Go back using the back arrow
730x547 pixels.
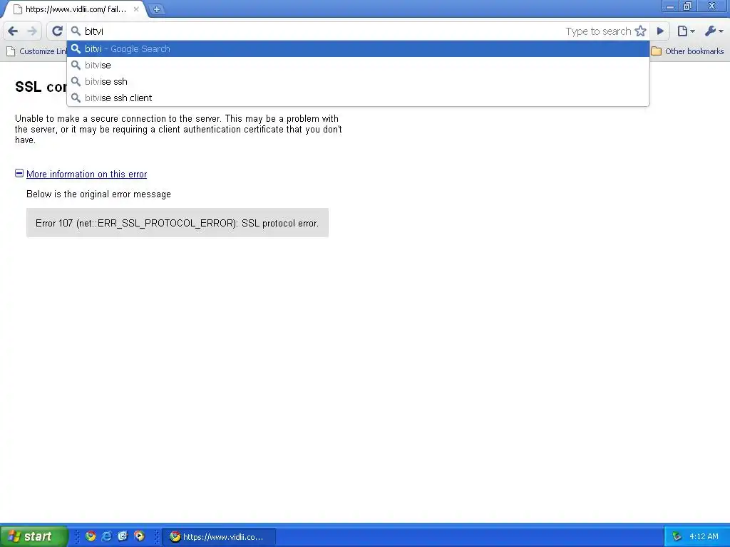13,31
